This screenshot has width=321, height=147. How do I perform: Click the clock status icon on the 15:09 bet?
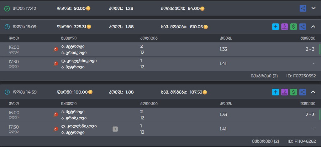(x=7, y=27)
